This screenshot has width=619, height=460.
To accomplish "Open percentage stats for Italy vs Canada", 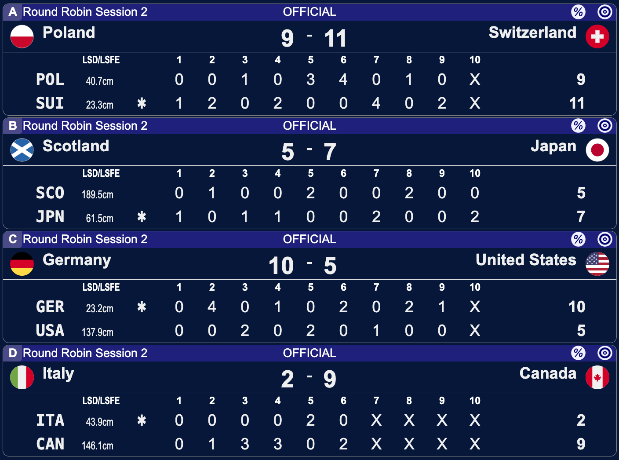I will [x=578, y=353].
